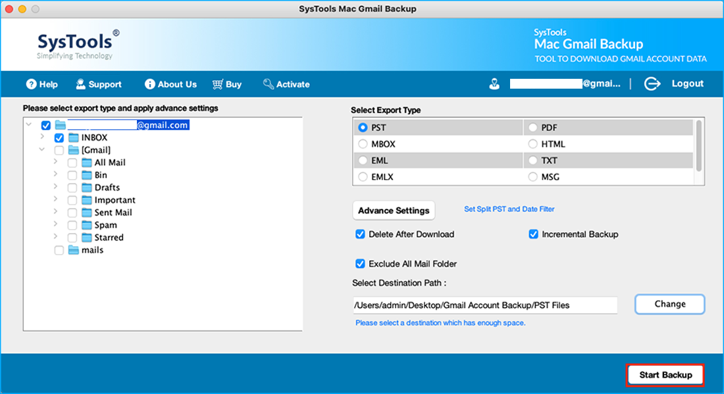This screenshot has width=724, height=394.
Task: Click the Change destination button
Action: coord(670,304)
